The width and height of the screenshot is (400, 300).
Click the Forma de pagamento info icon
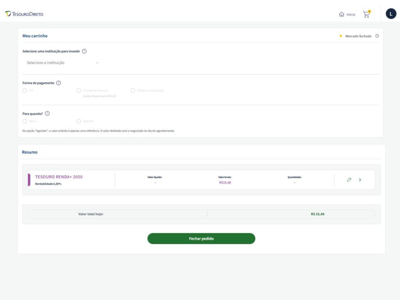pos(59,83)
